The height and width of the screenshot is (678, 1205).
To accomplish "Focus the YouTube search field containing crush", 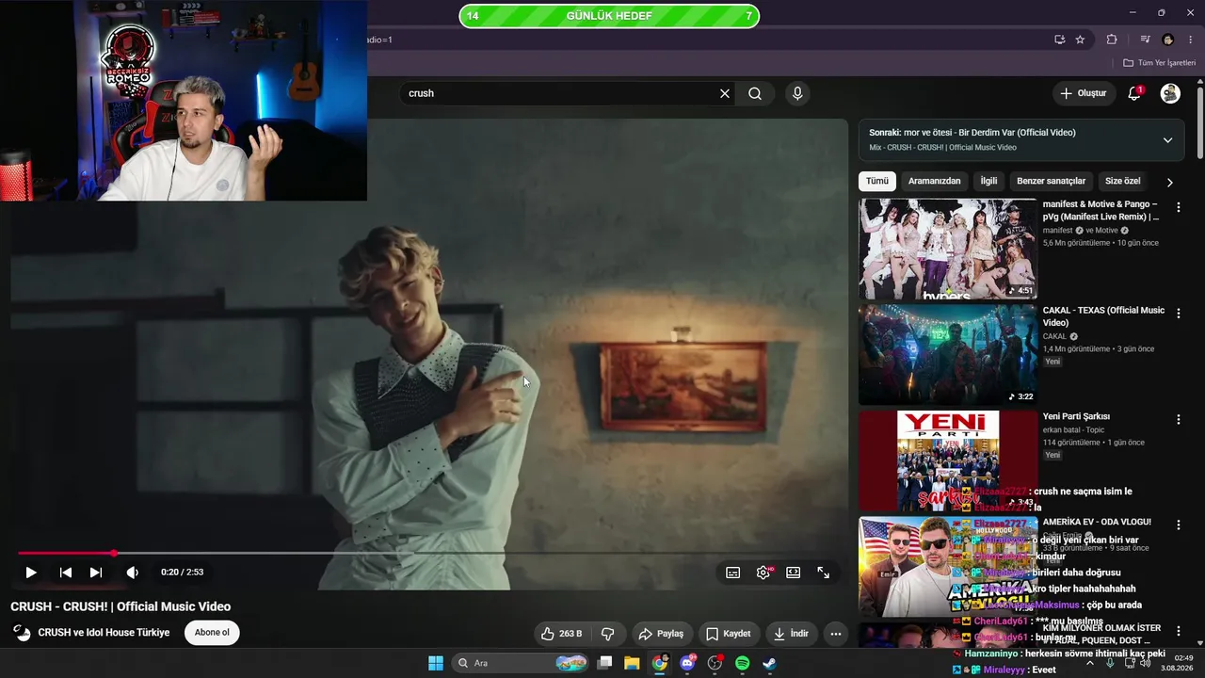I will [x=559, y=93].
